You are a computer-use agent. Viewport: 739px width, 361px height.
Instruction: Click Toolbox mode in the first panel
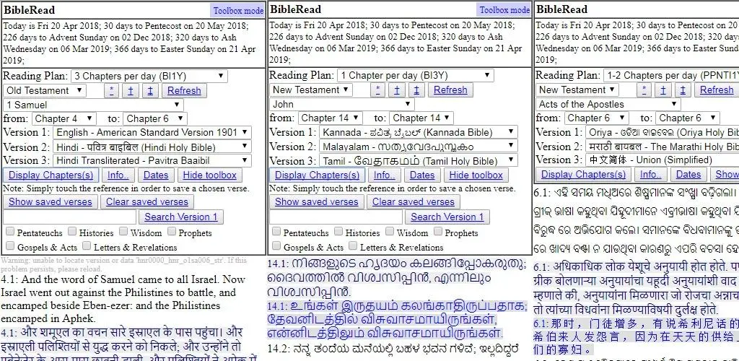[x=238, y=10]
